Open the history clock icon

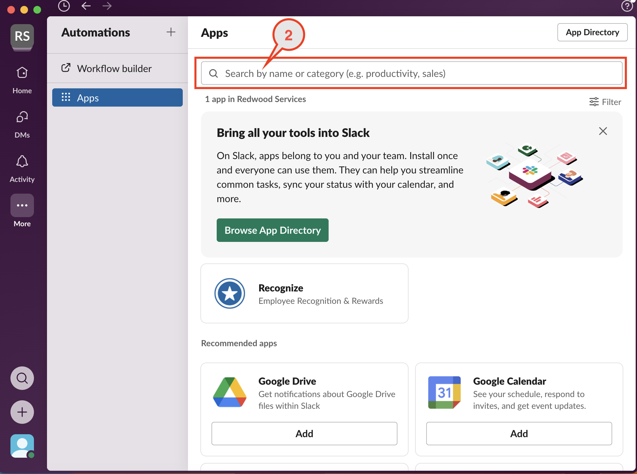[x=64, y=6]
